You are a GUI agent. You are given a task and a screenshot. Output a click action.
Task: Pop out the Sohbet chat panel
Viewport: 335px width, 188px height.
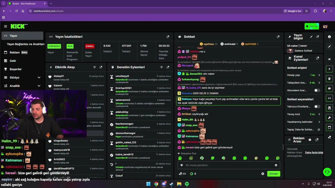[x=278, y=37]
